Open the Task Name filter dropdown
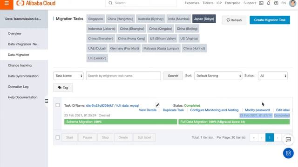Viewport: 298px width, 167px height. pyautogui.click(x=68, y=76)
